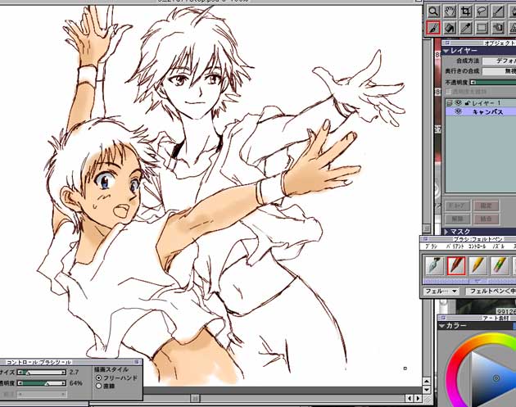Select the キャンバス layer row
The height and width of the screenshot is (407, 516).
481,112
